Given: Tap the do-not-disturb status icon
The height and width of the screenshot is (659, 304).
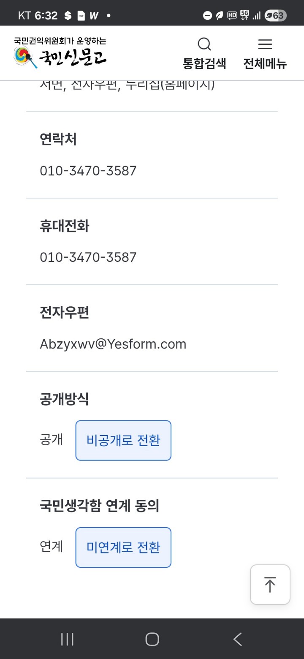Looking at the screenshot, I should (x=207, y=16).
